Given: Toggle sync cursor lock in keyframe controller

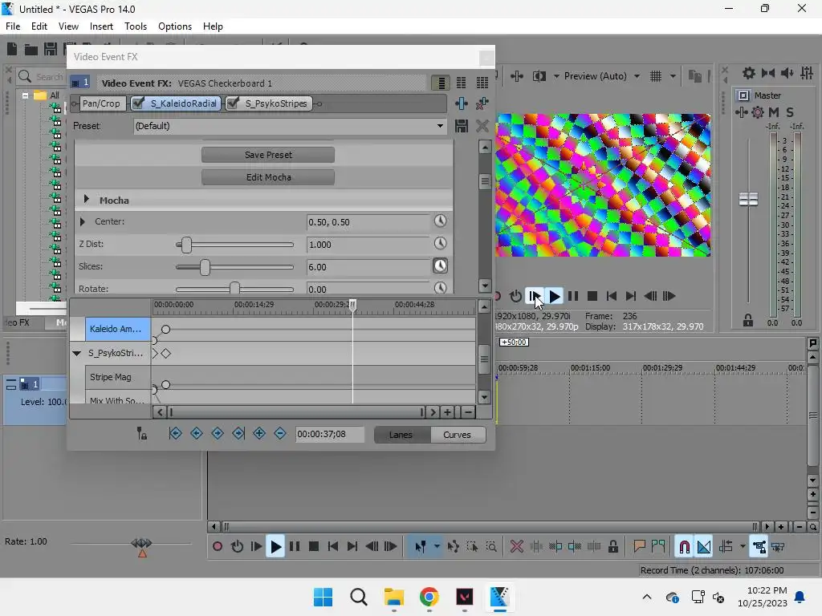Looking at the screenshot, I should (x=141, y=433).
